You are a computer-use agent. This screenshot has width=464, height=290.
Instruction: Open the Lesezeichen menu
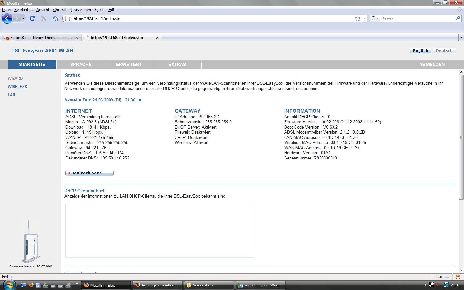[x=81, y=10]
